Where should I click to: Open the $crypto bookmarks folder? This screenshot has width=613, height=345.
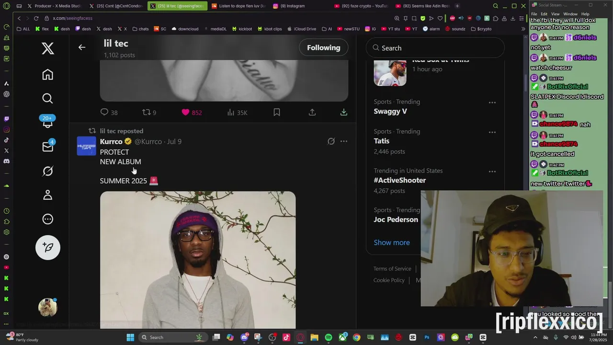(x=481, y=29)
